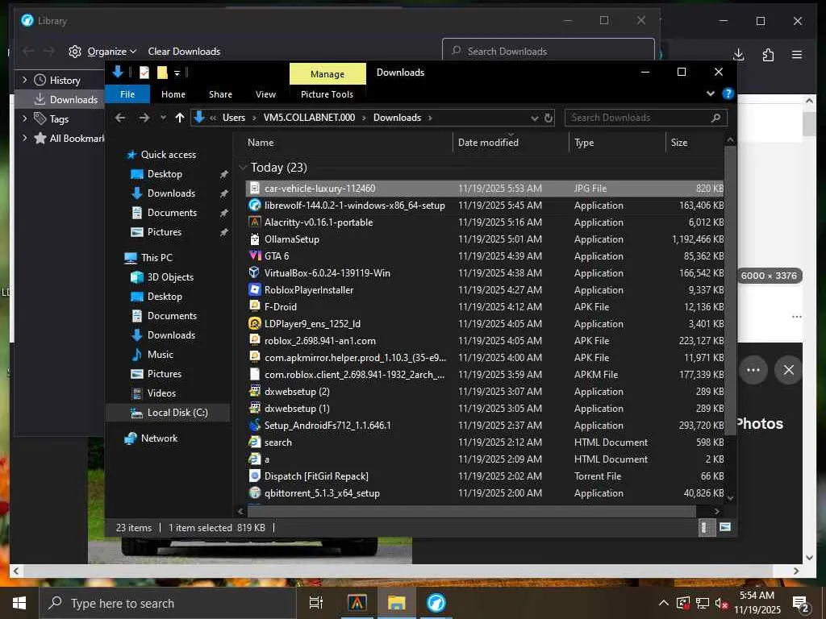Open browser hamburger menu
826x619 pixels.
[797, 55]
